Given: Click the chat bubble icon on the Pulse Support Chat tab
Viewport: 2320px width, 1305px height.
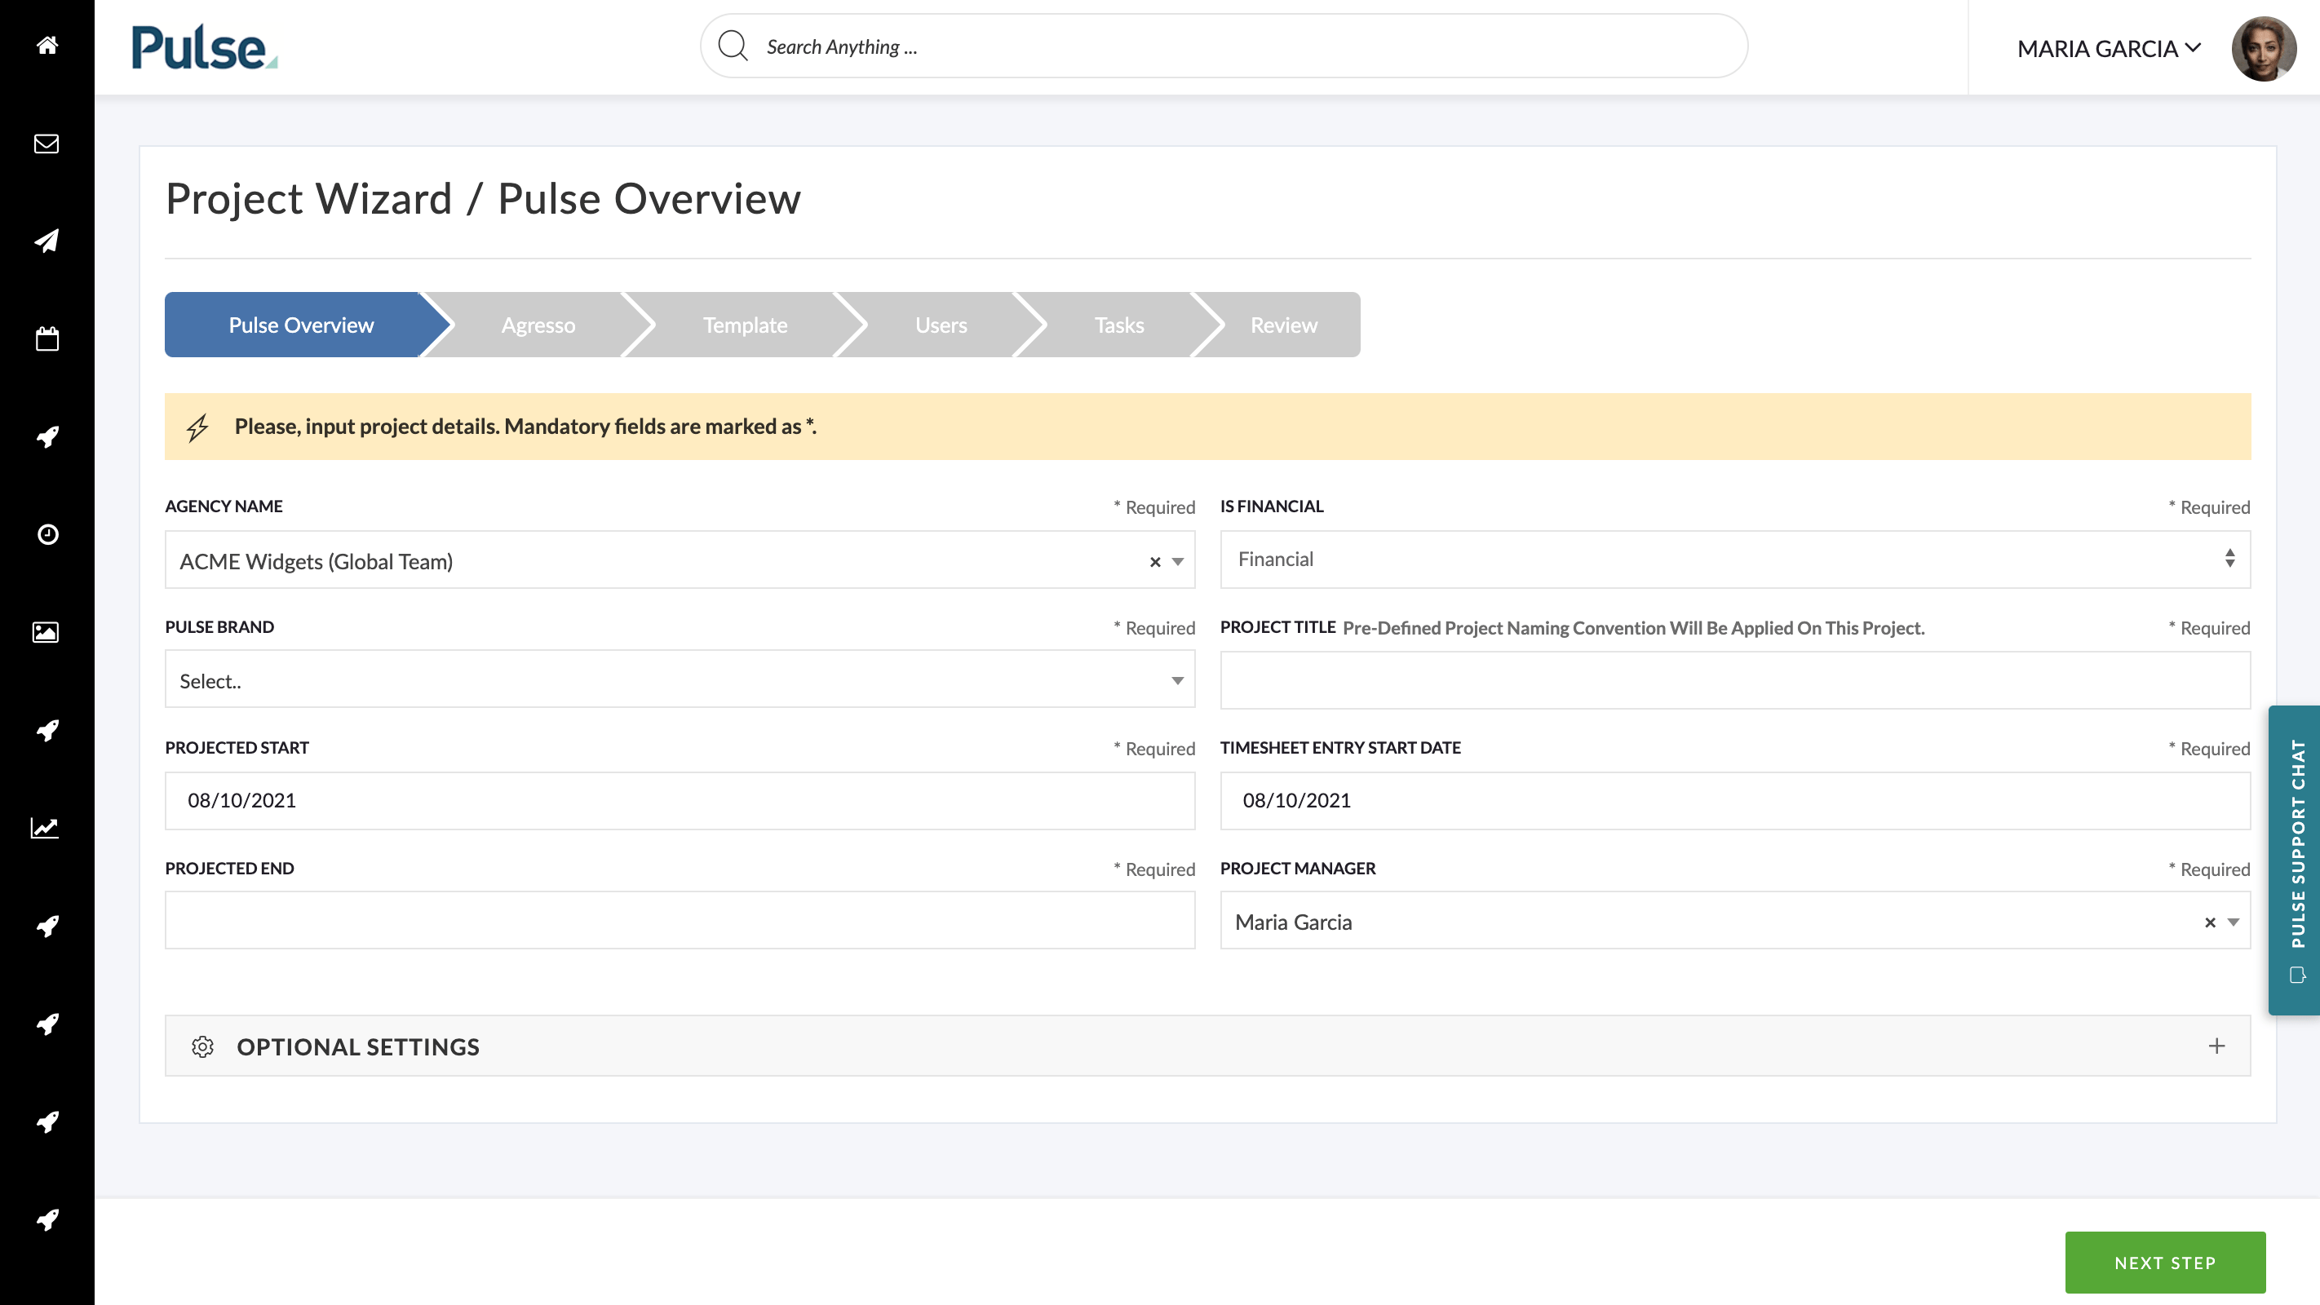Looking at the screenshot, I should pyautogui.click(x=2297, y=975).
